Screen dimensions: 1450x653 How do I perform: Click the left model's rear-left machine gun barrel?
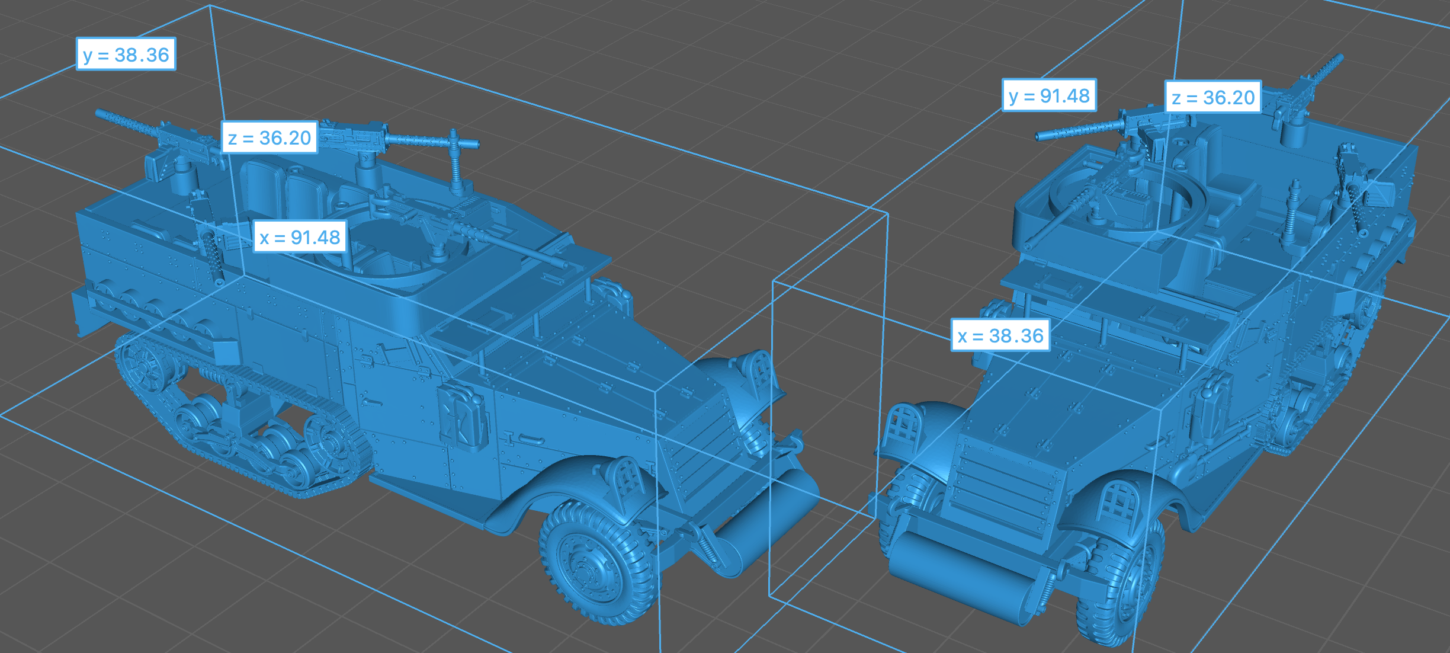(x=127, y=123)
